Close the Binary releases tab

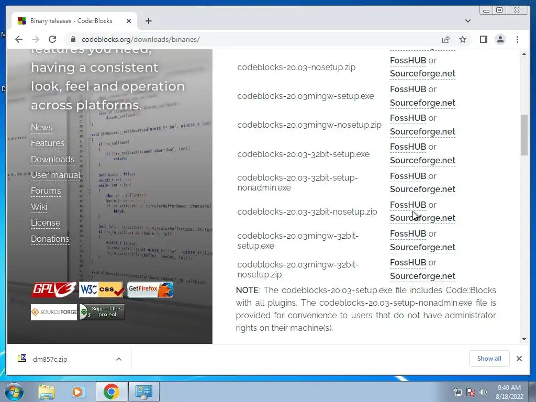(x=129, y=21)
